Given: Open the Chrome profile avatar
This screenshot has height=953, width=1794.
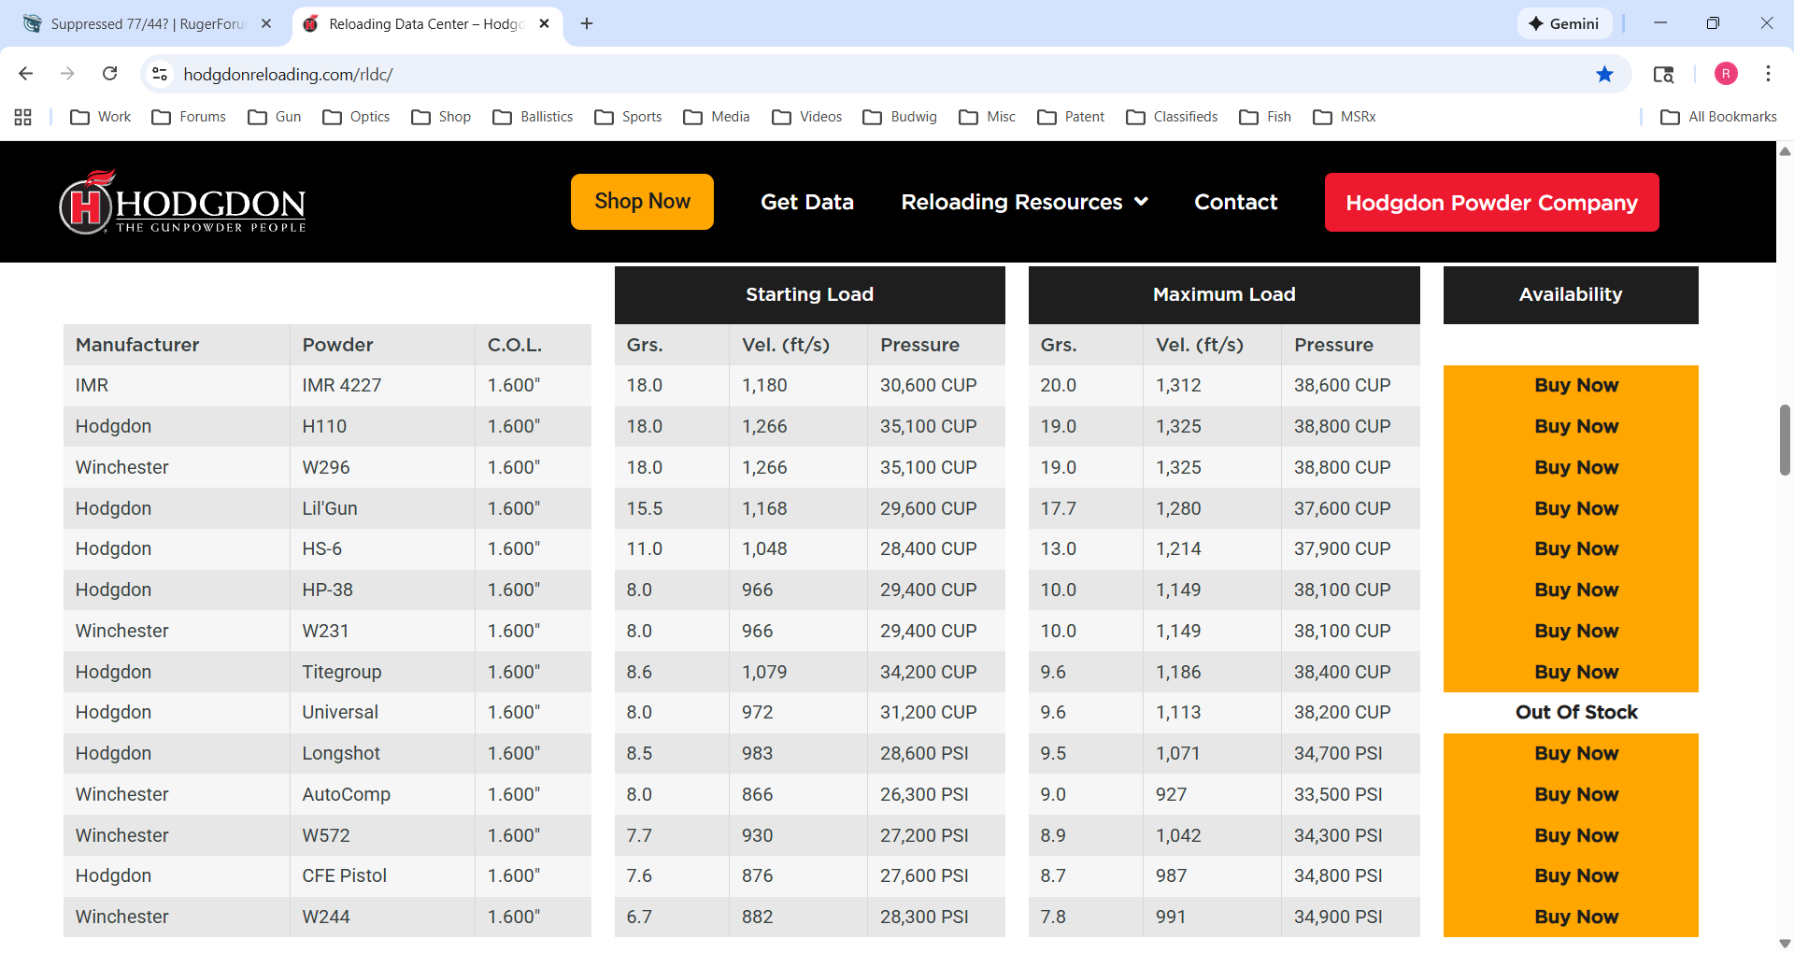Looking at the screenshot, I should pyautogui.click(x=1726, y=74).
